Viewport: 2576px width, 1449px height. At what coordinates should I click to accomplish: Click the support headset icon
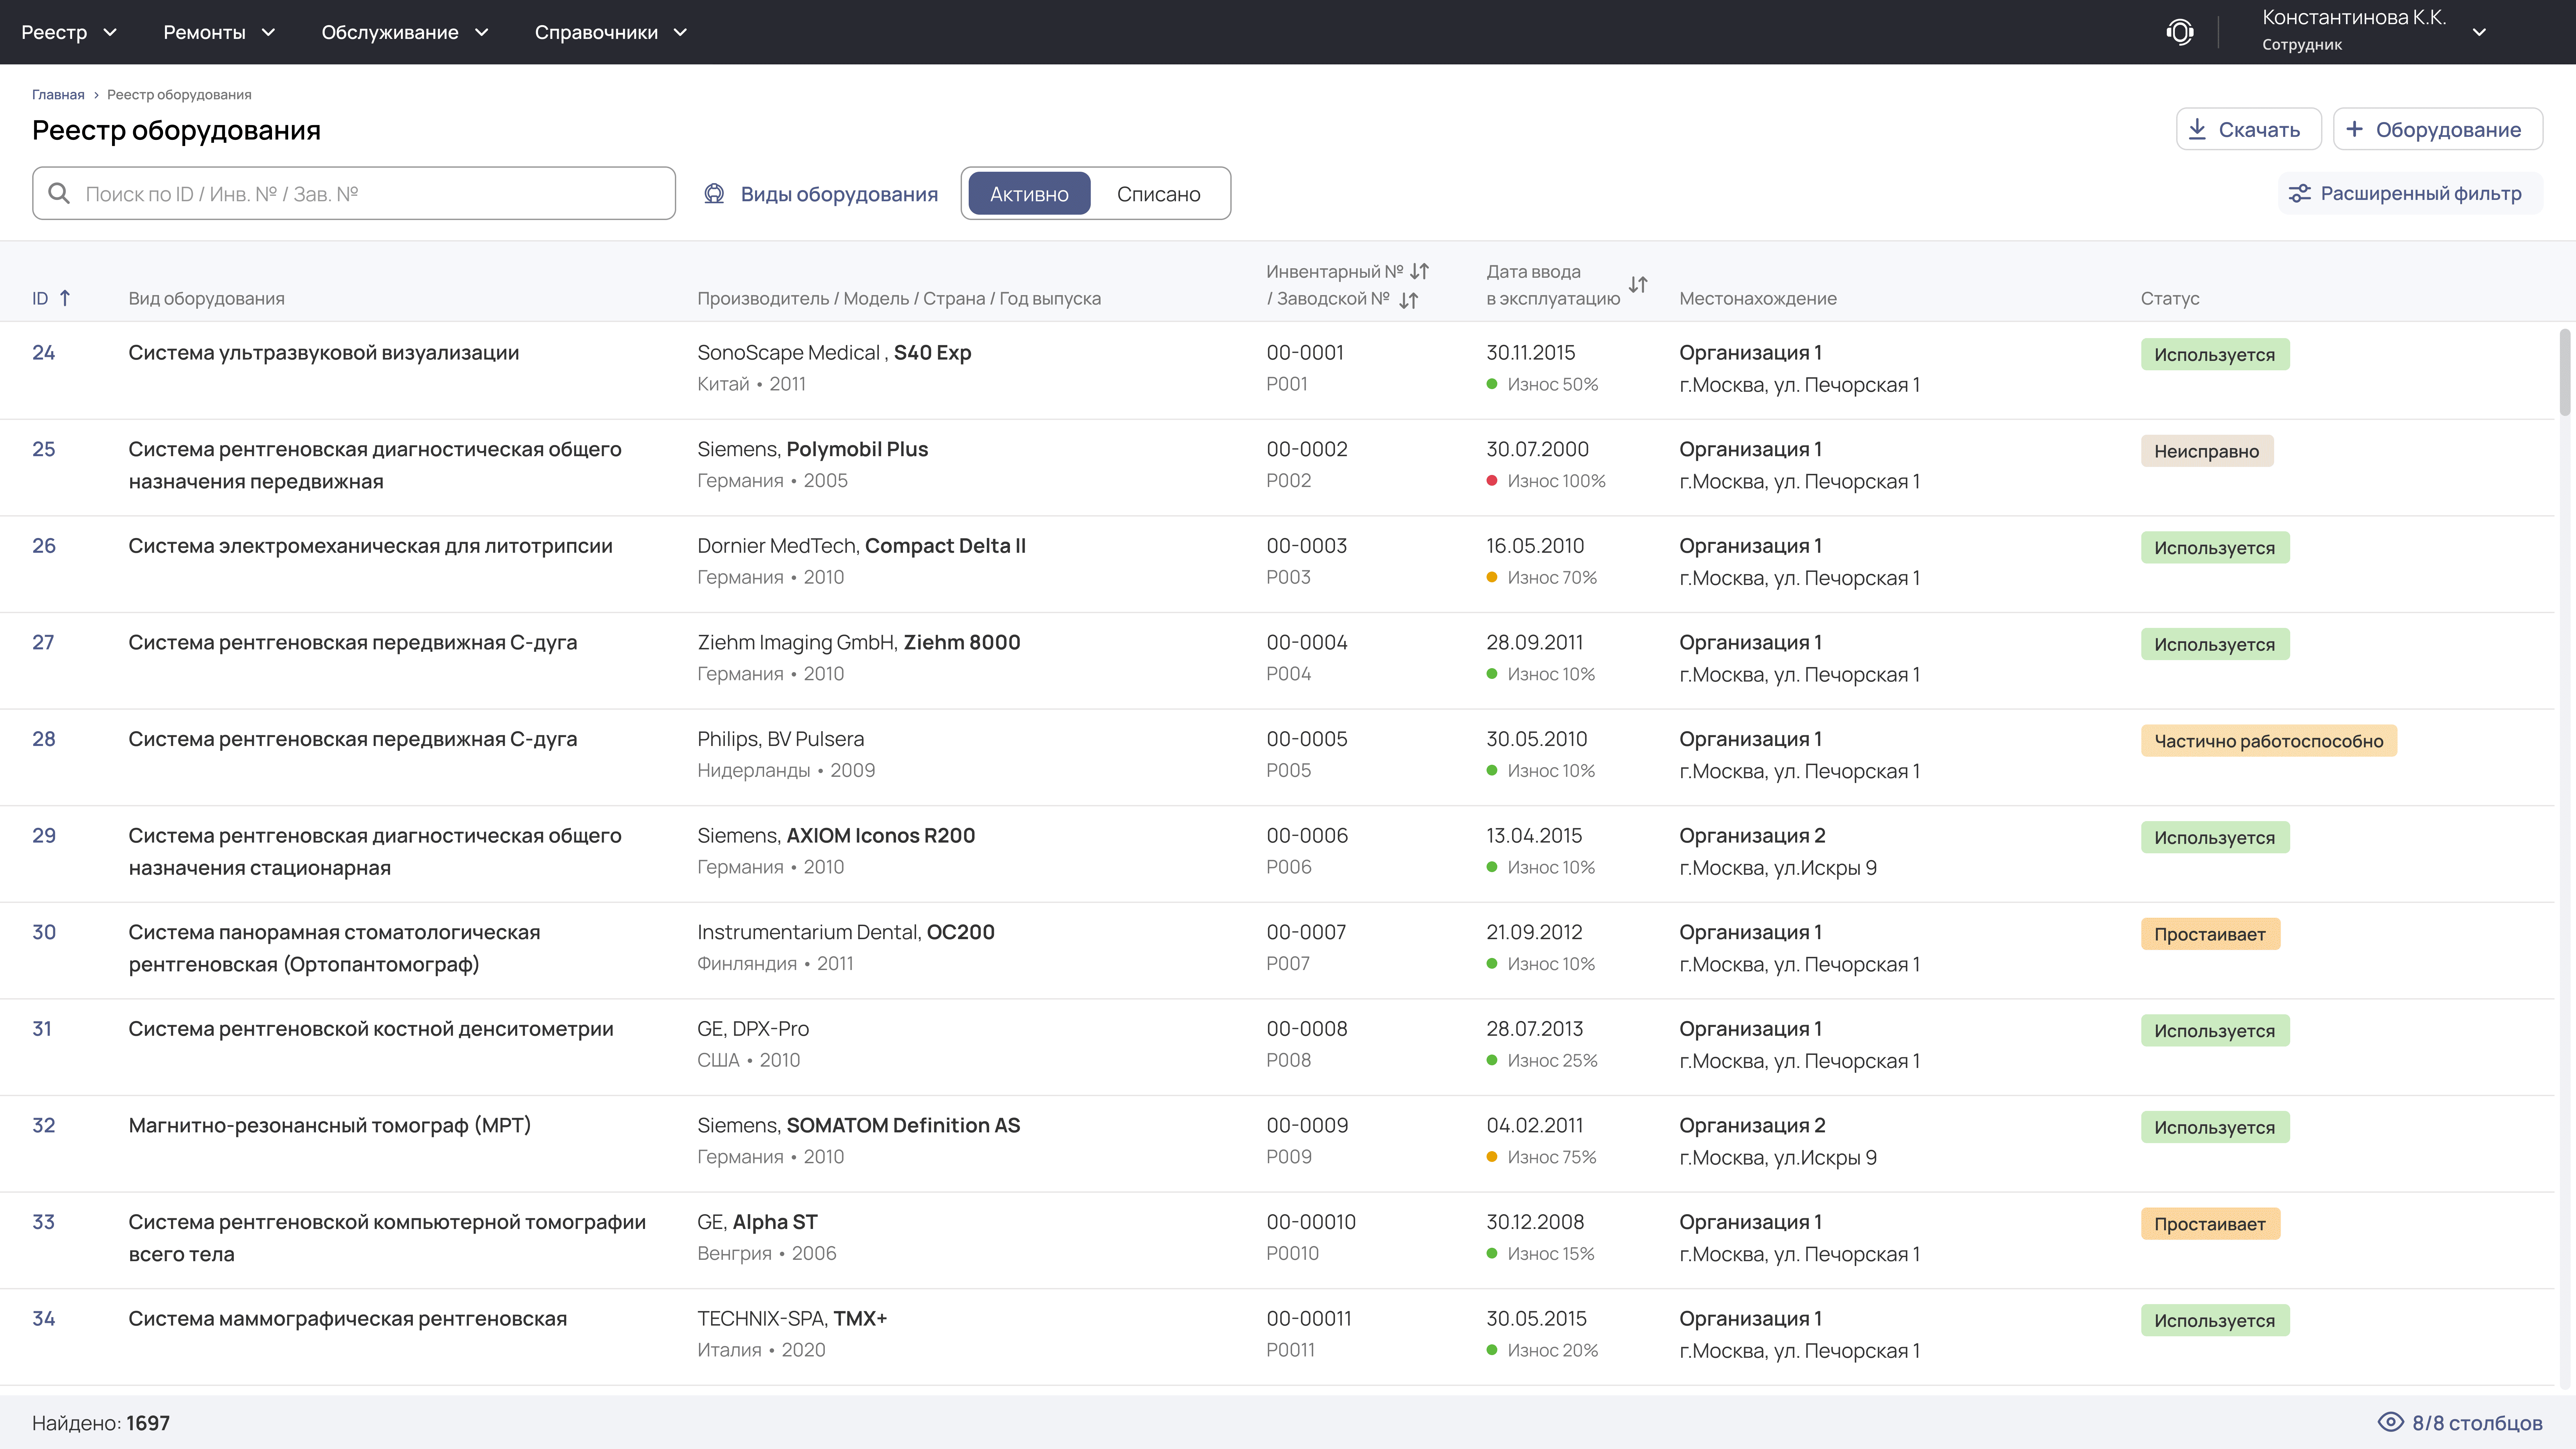click(x=2180, y=32)
